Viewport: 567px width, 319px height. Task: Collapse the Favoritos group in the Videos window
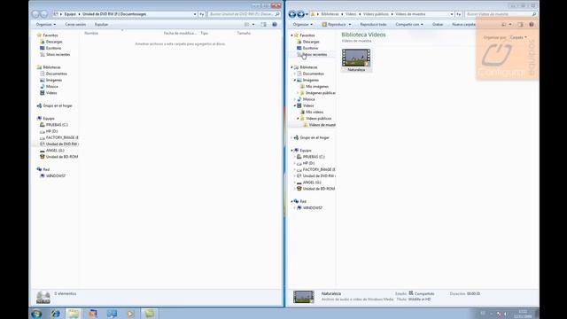[291, 35]
